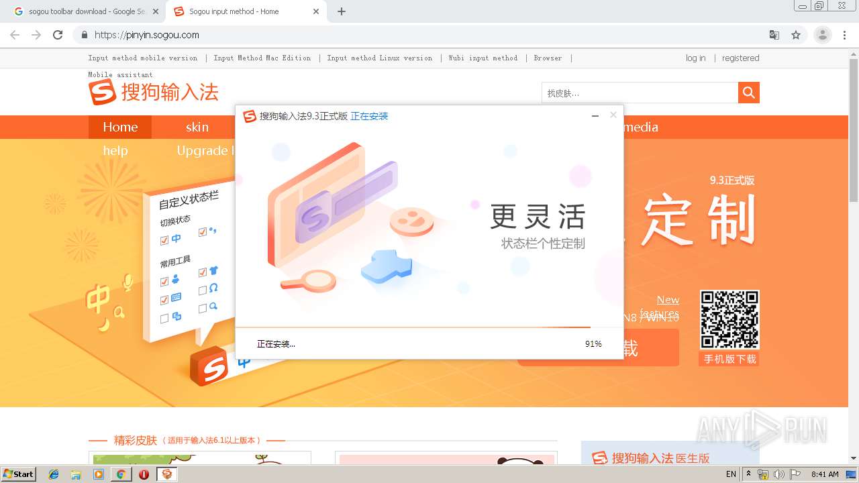Click the Sogou input method logo in header

click(154, 92)
